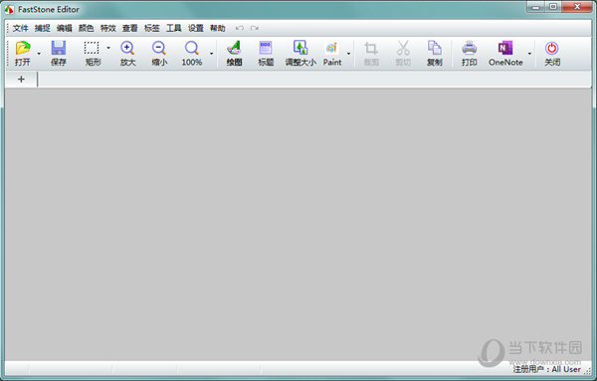Click the Copy (复制) icon
Screen dimensions: 597x381
[435, 48]
